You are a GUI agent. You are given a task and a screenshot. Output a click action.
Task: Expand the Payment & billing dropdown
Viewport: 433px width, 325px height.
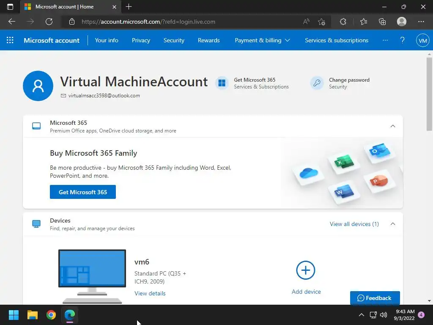pos(262,40)
